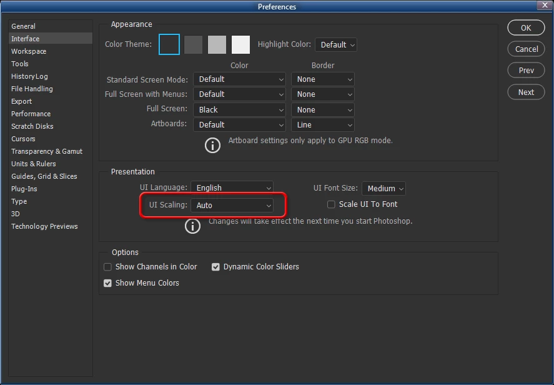The height and width of the screenshot is (385, 554).
Task: Click the info icon beside restart Photoshop note
Action: (x=192, y=226)
